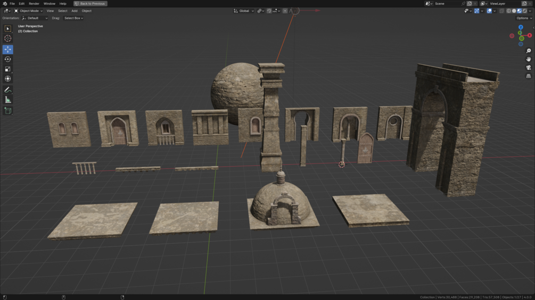Image resolution: width=535 pixels, height=300 pixels.
Task: Switch to Rendered viewport shading
Action: [525, 11]
